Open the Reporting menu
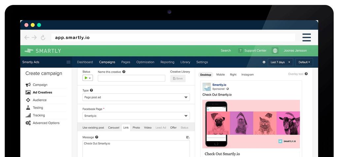The image size is (338, 157). pyautogui.click(x=167, y=62)
